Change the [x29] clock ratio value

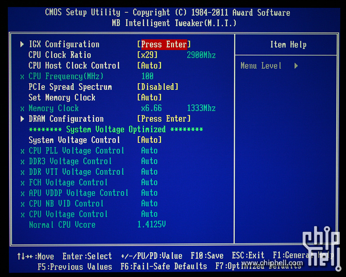click(x=147, y=55)
